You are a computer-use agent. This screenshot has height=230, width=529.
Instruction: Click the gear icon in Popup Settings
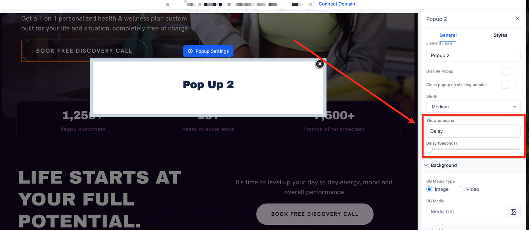coord(190,51)
